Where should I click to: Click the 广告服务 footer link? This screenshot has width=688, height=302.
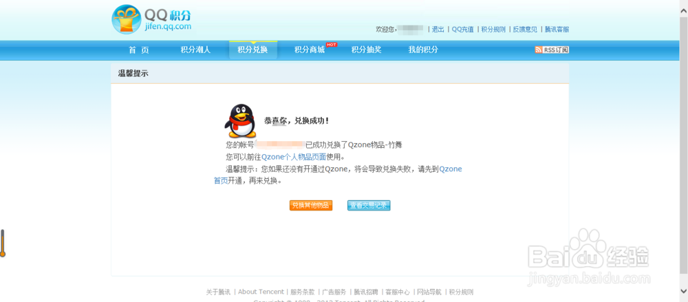tap(334, 292)
